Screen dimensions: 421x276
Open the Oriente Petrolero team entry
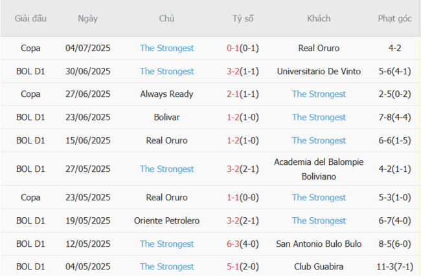[166, 220]
